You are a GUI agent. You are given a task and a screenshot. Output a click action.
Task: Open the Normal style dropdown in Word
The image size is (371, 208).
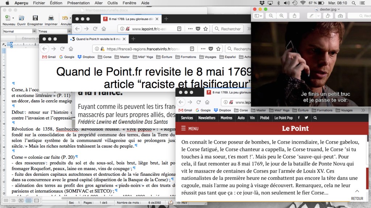coord(34,31)
